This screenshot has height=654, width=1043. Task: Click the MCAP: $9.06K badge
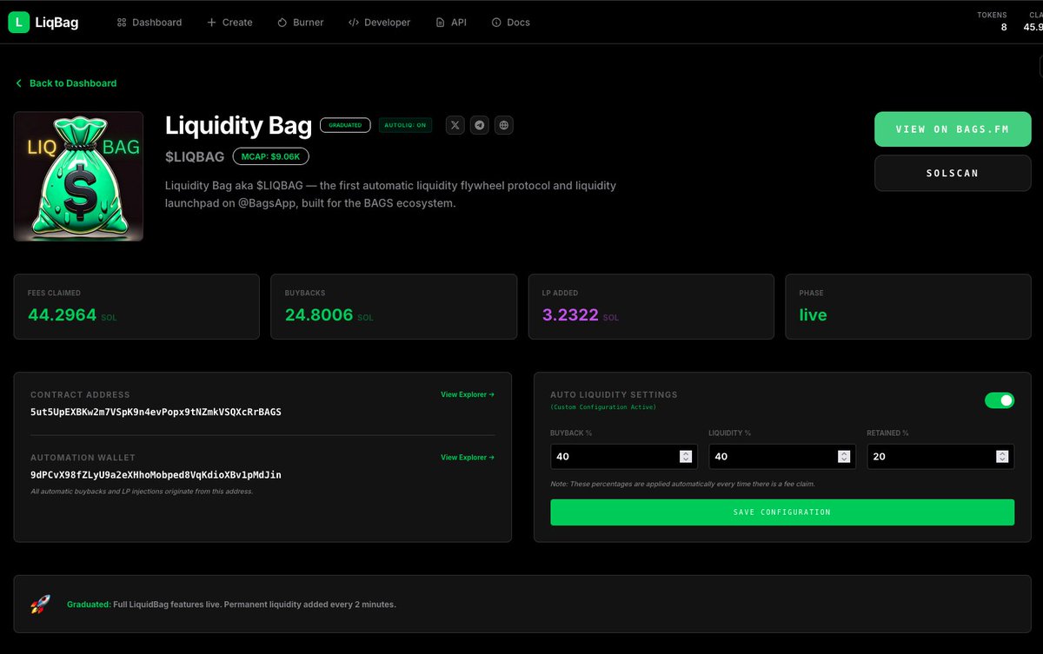(x=271, y=156)
